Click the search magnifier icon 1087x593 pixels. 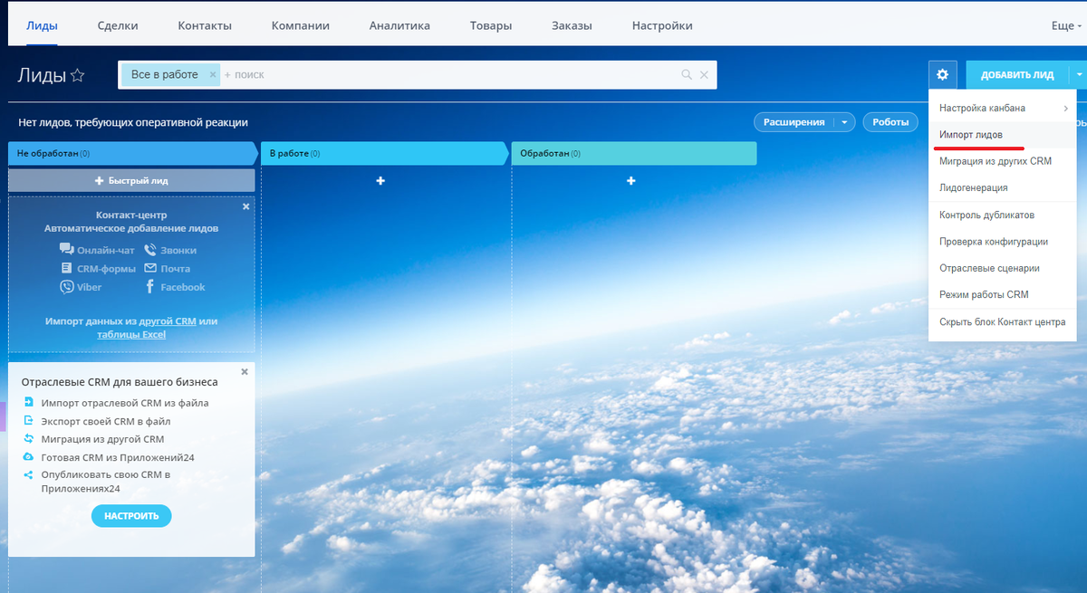pos(687,75)
